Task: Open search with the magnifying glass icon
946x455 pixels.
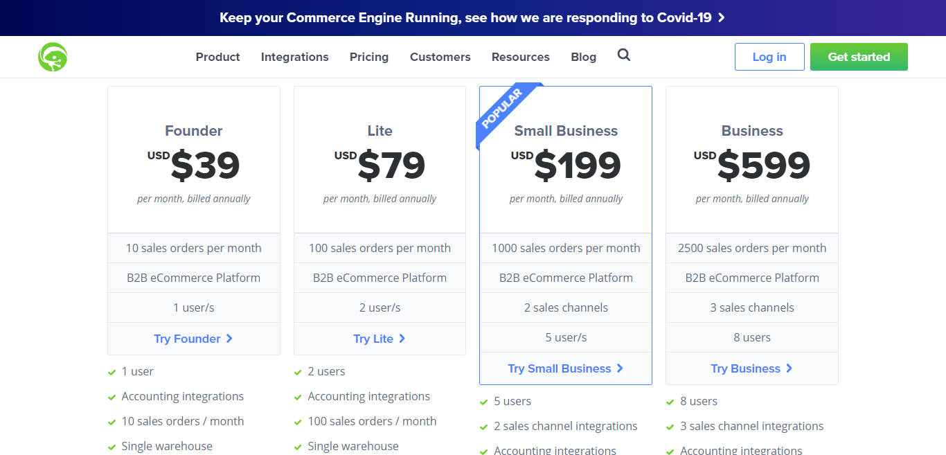Action: [x=624, y=55]
